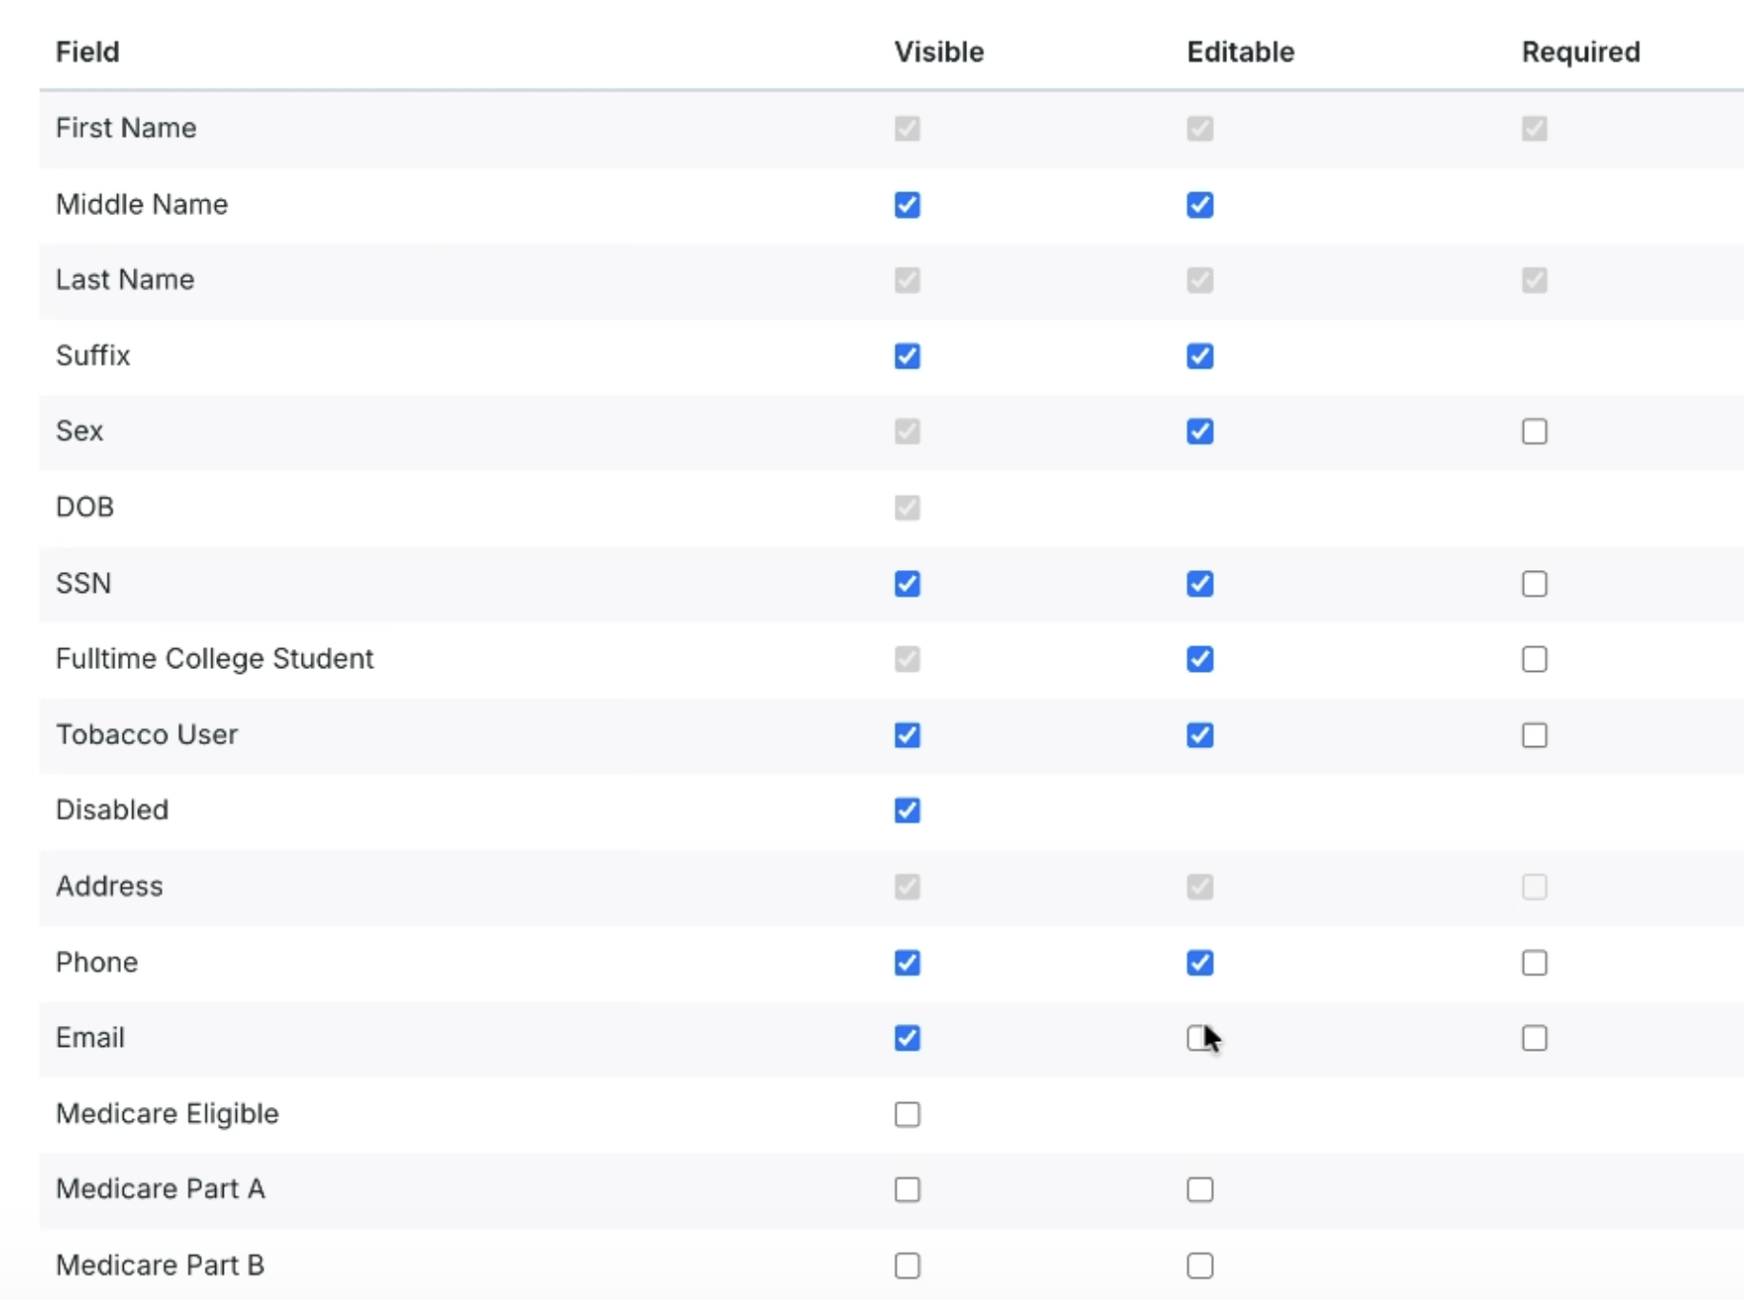The height and width of the screenshot is (1300, 1744).
Task: Check Visible for Medicare Part A
Action: (x=907, y=1189)
